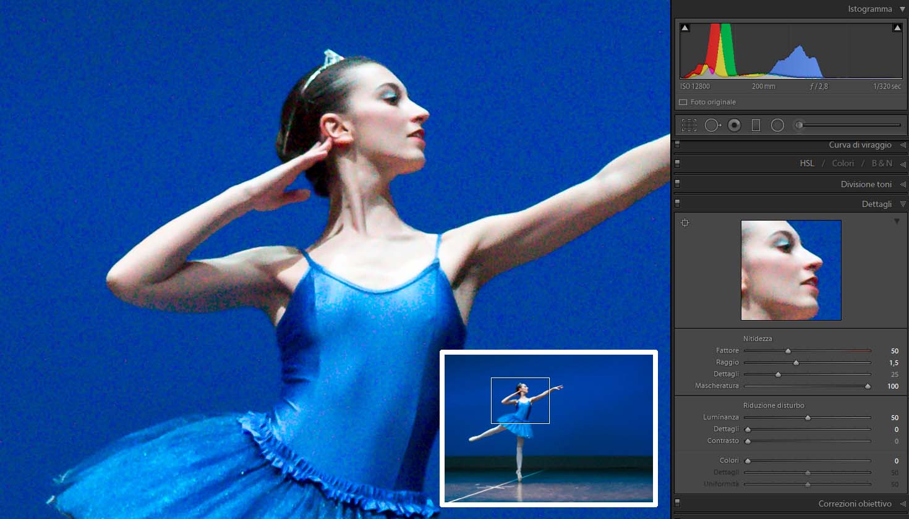Select the Graduated Filter tool
Viewport: 909px width, 519px height.
pyautogui.click(x=756, y=125)
